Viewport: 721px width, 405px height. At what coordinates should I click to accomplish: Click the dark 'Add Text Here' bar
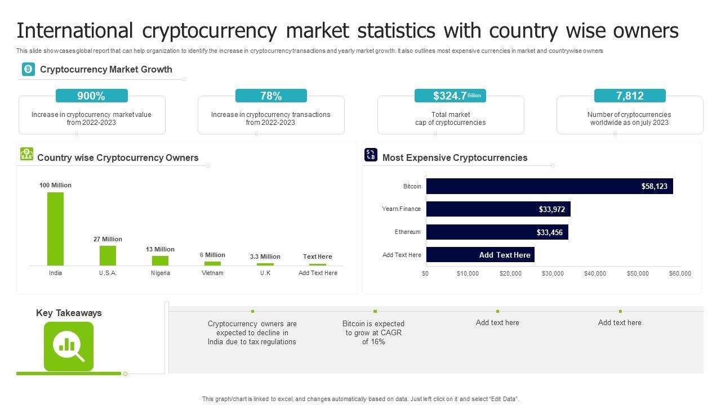pyautogui.click(x=480, y=255)
